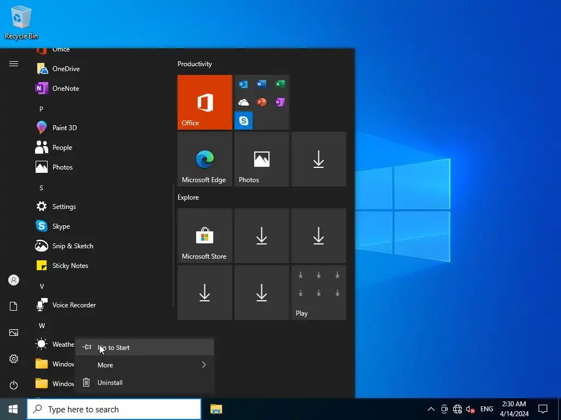Jump to letter V section header
Screen dimensions: 561x420
(x=42, y=287)
